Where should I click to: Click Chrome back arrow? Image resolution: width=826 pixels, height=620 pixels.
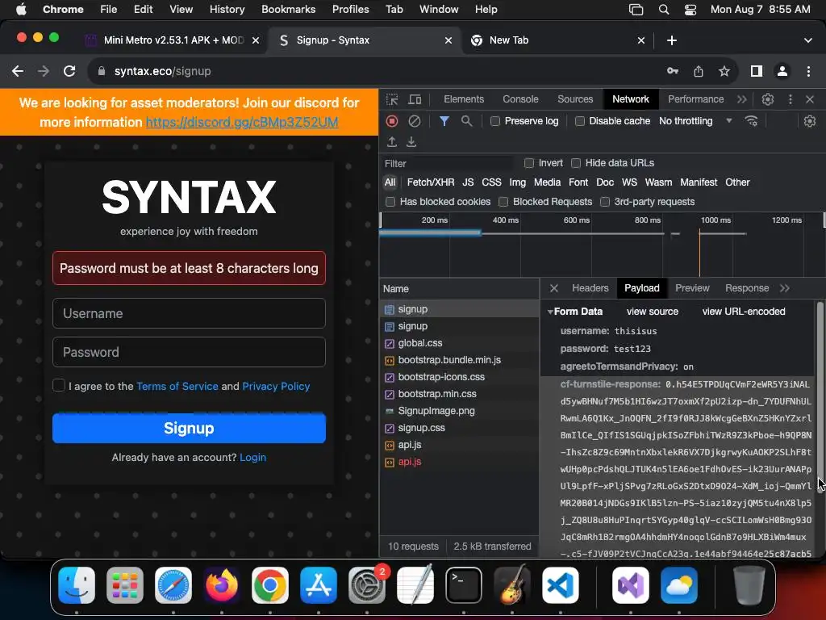(18, 71)
